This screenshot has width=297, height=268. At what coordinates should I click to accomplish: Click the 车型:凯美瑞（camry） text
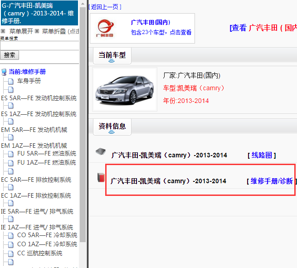194,88
